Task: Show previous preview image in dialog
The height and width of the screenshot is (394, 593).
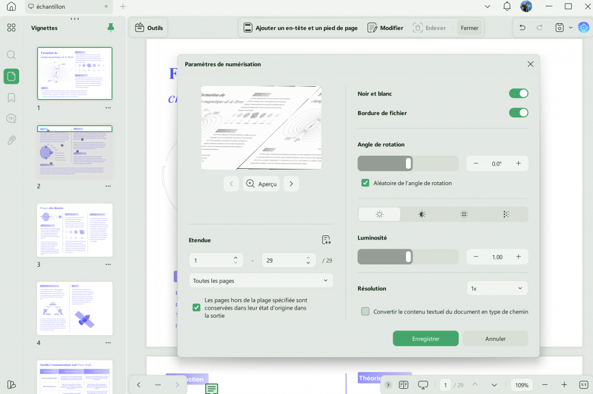Action: click(231, 184)
